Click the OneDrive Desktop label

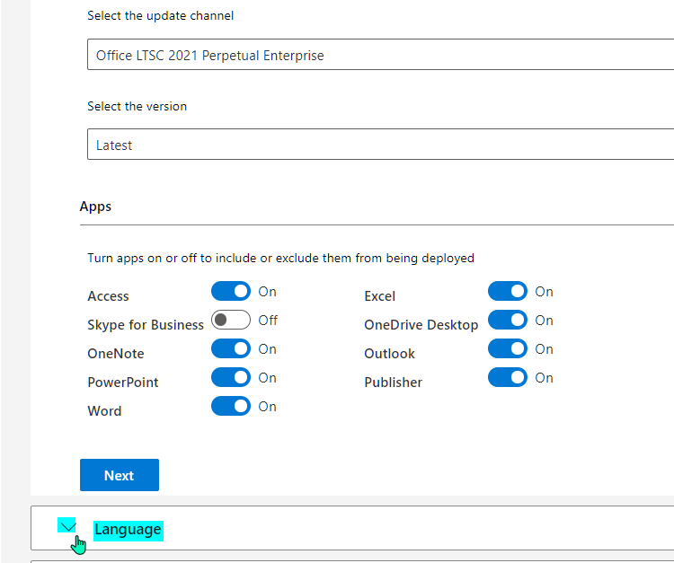click(421, 325)
